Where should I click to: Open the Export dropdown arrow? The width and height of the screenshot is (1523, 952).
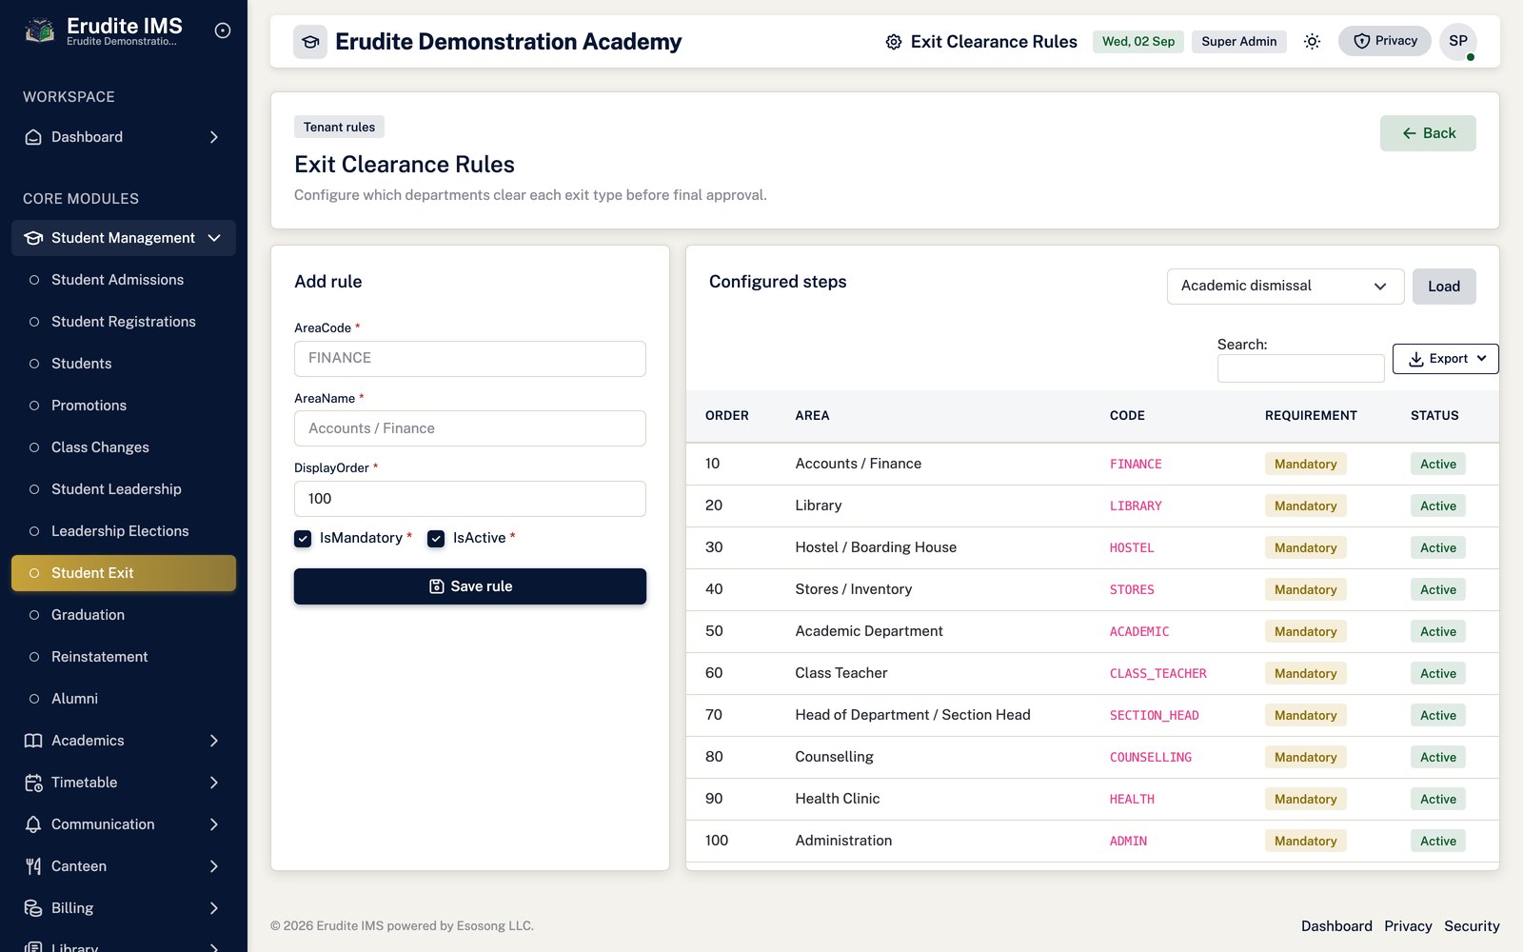pyautogui.click(x=1482, y=358)
